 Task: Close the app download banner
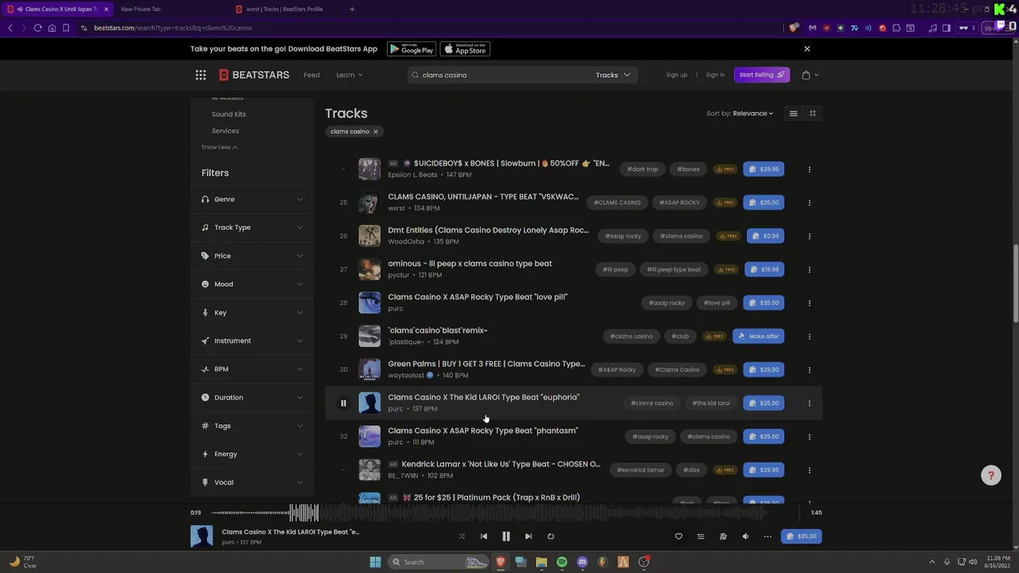806,49
